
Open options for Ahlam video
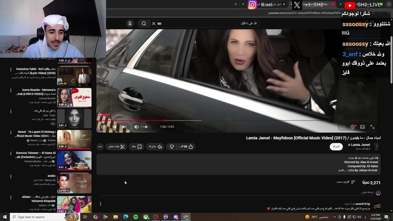(11, 197)
